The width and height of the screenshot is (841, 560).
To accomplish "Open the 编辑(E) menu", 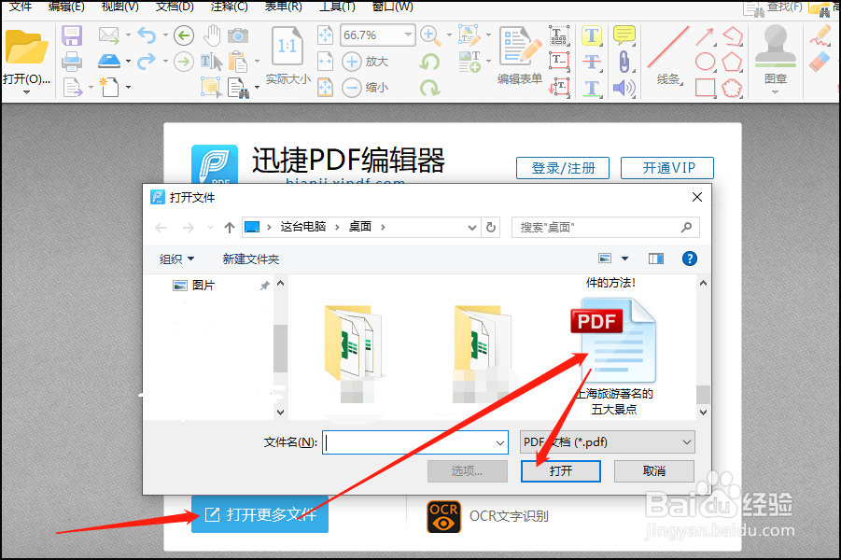I will coord(66,7).
